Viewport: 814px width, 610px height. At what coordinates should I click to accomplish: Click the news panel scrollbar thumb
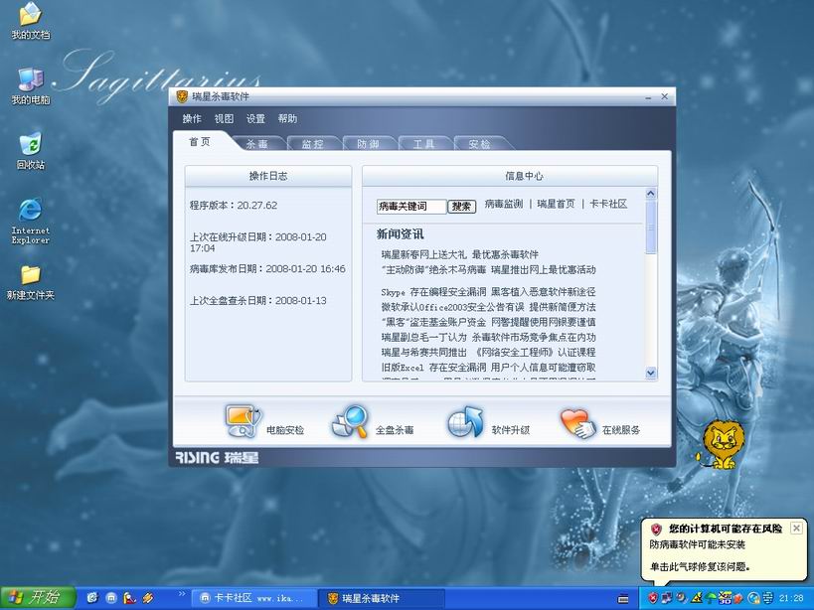click(651, 228)
